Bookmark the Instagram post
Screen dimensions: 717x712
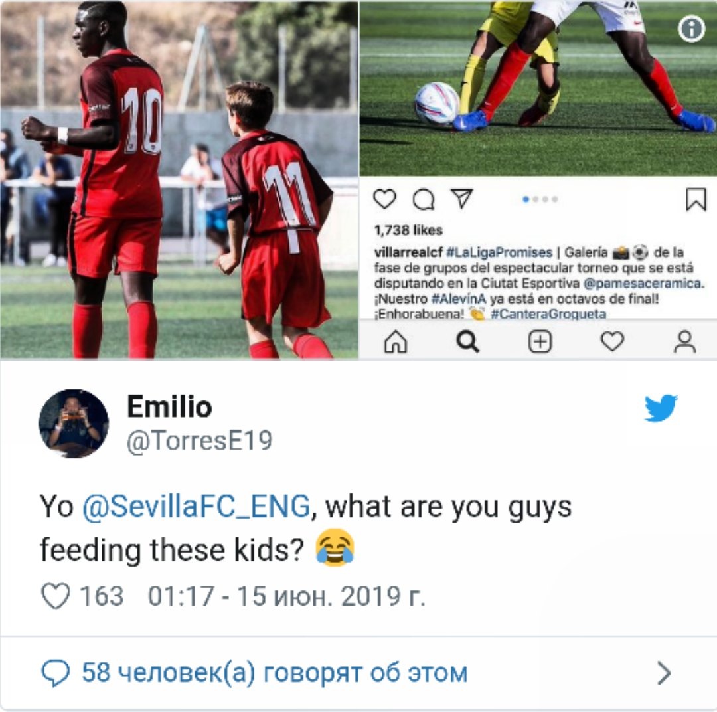696,199
